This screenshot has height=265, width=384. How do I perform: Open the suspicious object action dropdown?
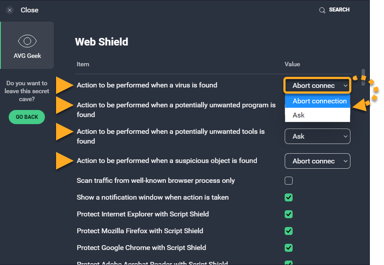(x=317, y=161)
